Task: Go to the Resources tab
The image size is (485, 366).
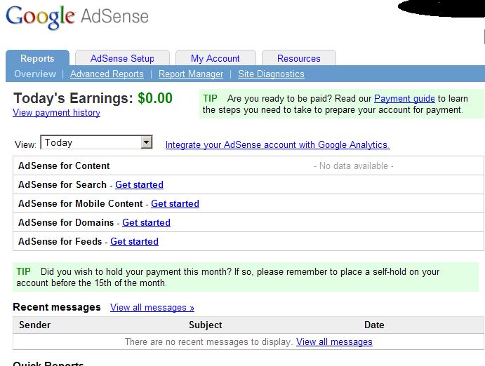Action: point(299,58)
